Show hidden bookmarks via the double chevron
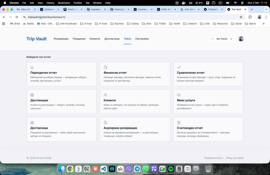270x175 pixels. coord(263,24)
